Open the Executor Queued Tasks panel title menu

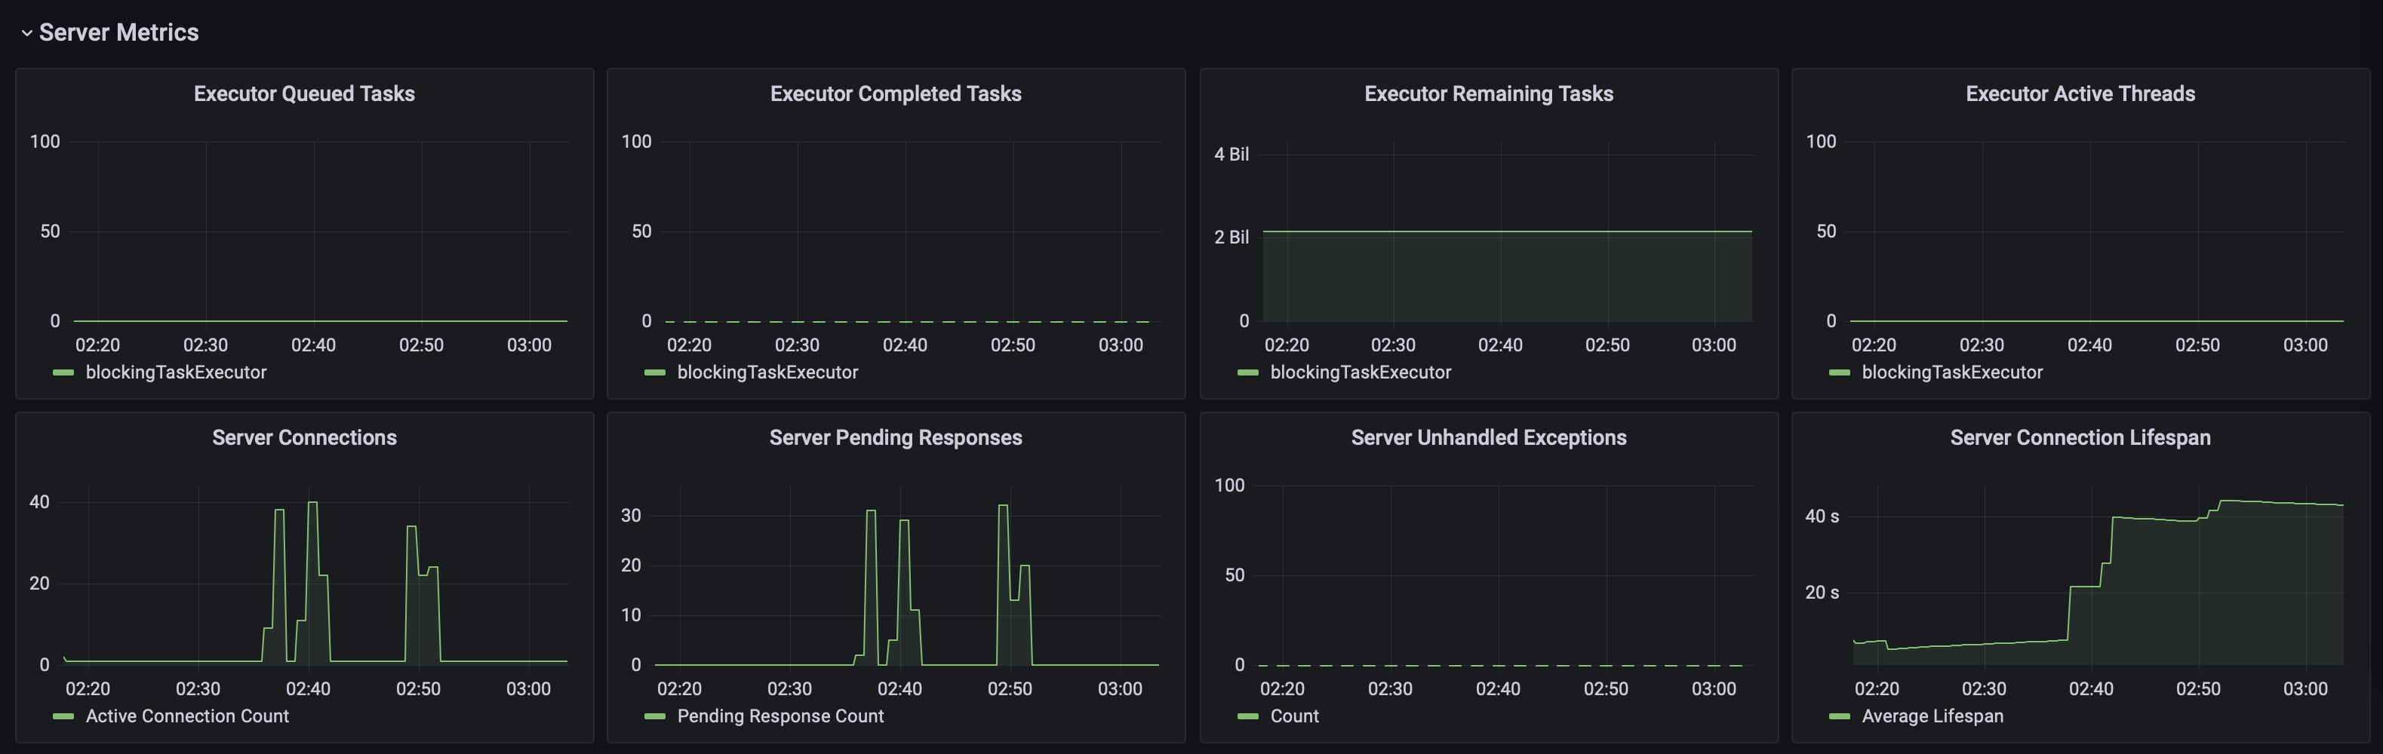pyautogui.click(x=303, y=93)
